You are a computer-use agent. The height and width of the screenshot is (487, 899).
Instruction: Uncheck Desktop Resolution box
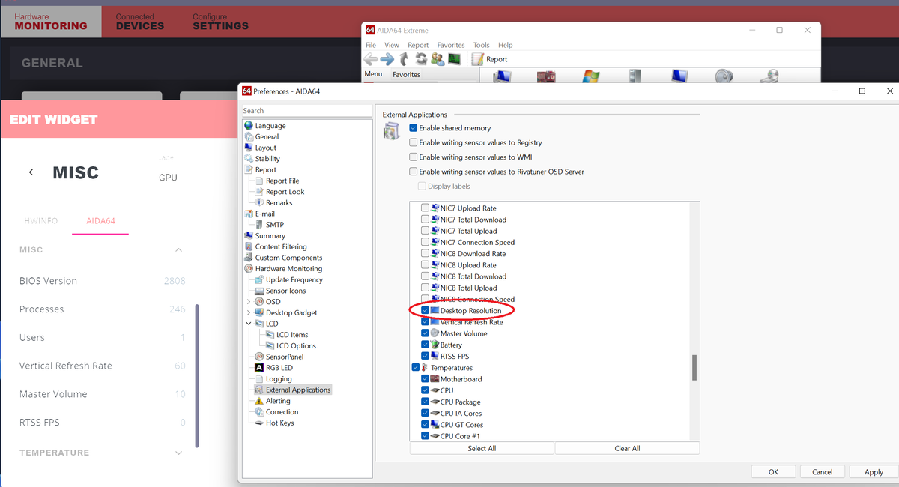click(425, 311)
